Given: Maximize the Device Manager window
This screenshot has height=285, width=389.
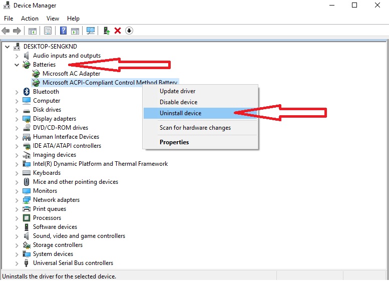Looking at the screenshot, I should click(354, 5).
